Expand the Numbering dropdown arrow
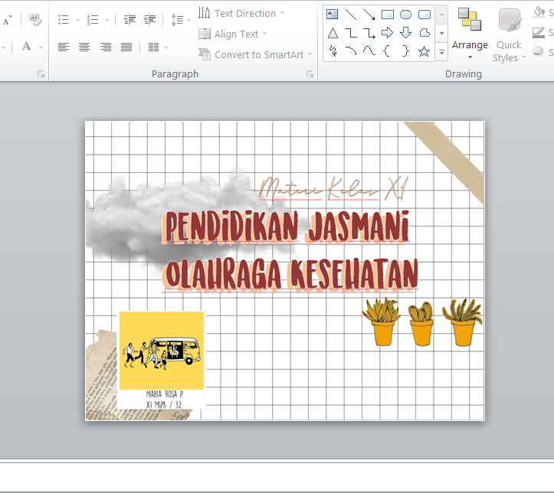 [107, 21]
